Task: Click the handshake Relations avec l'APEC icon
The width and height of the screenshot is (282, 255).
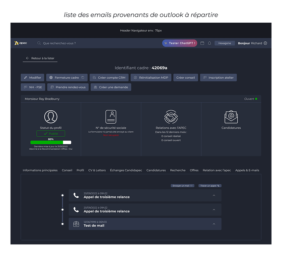Action: click(x=171, y=117)
